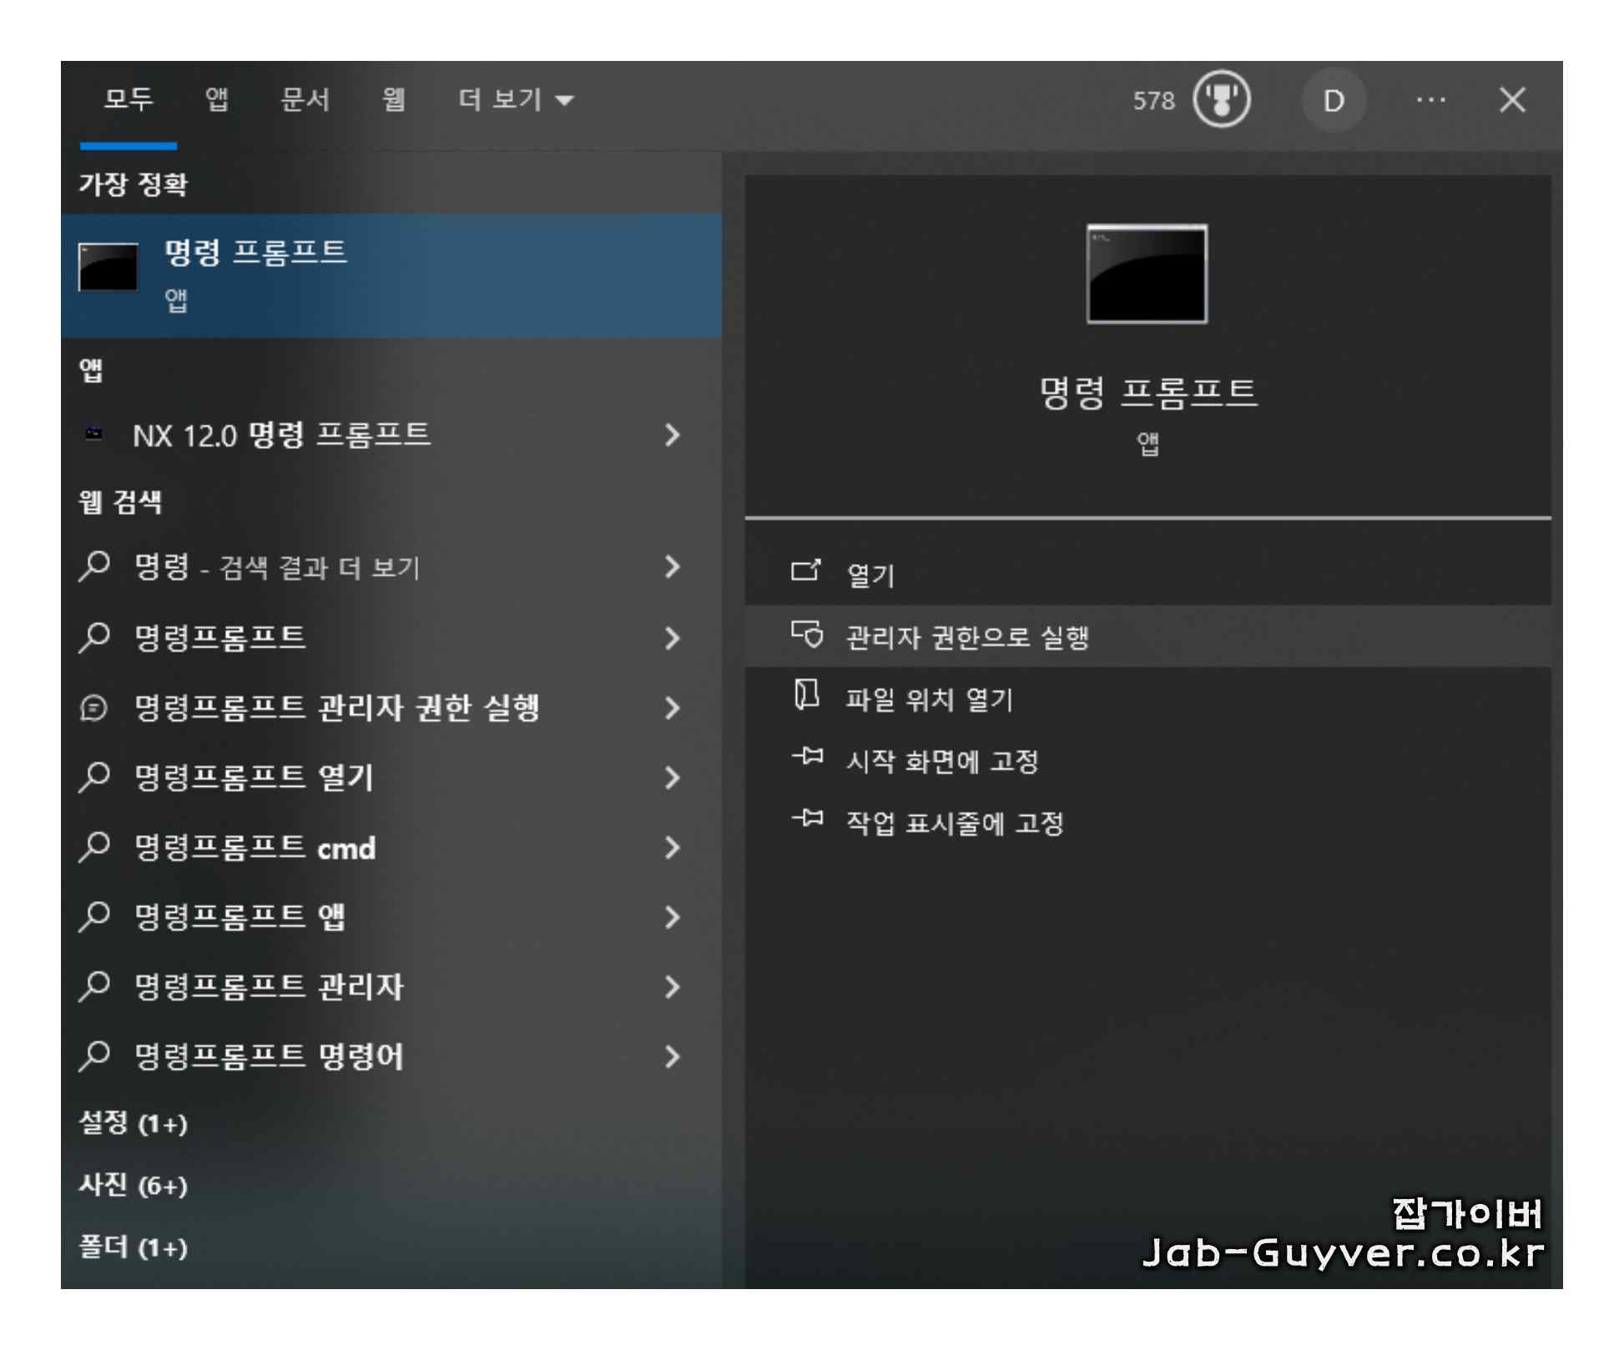Click the large Command Prompt preview icon
Viewport: 1624px width, 1350px height.
1147,275
